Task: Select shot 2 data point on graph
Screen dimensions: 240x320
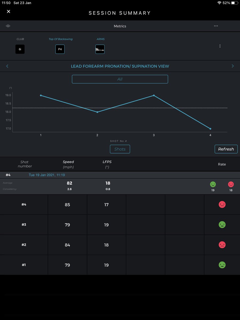Action: 97,112
